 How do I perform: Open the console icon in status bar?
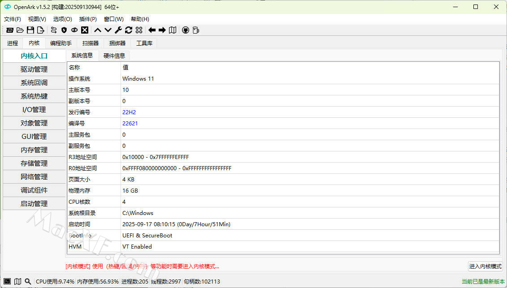[7, 281]
